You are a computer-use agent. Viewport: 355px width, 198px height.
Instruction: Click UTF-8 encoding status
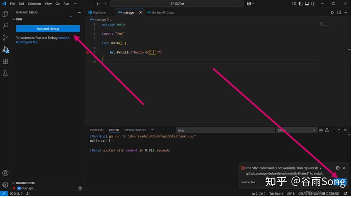click(x=290, y=194)
